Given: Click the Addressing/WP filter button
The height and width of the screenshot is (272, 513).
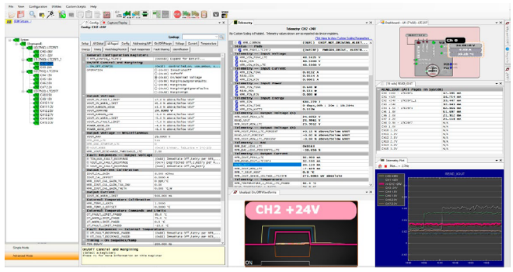Looking at the screenshot, I should pyautogui.click(x=142, y=44).
